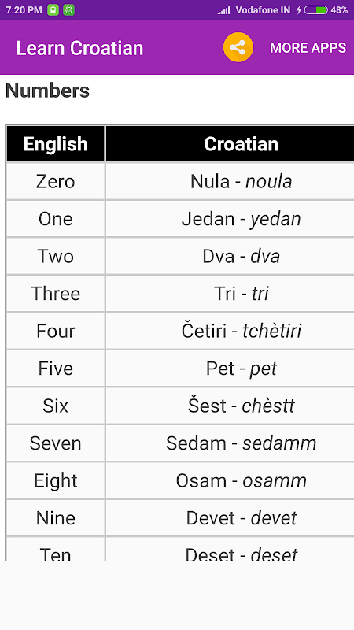Tap the orange share icon
The image size is (354, 630).
point(238,47)
